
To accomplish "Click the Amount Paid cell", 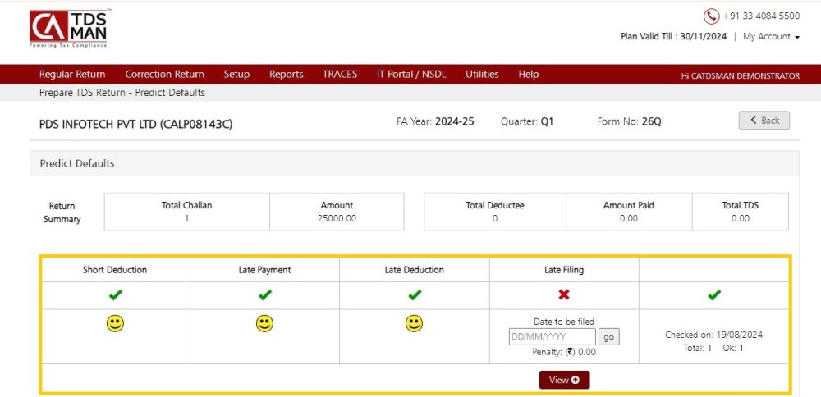I will coord(629,212).
